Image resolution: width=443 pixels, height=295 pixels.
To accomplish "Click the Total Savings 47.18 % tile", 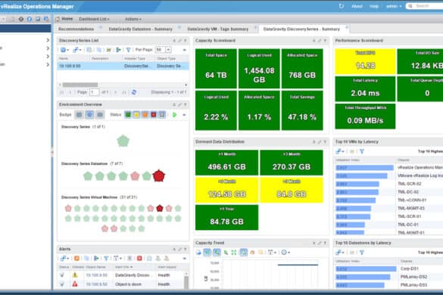I will pyautogui.click(x=302, y=110).
